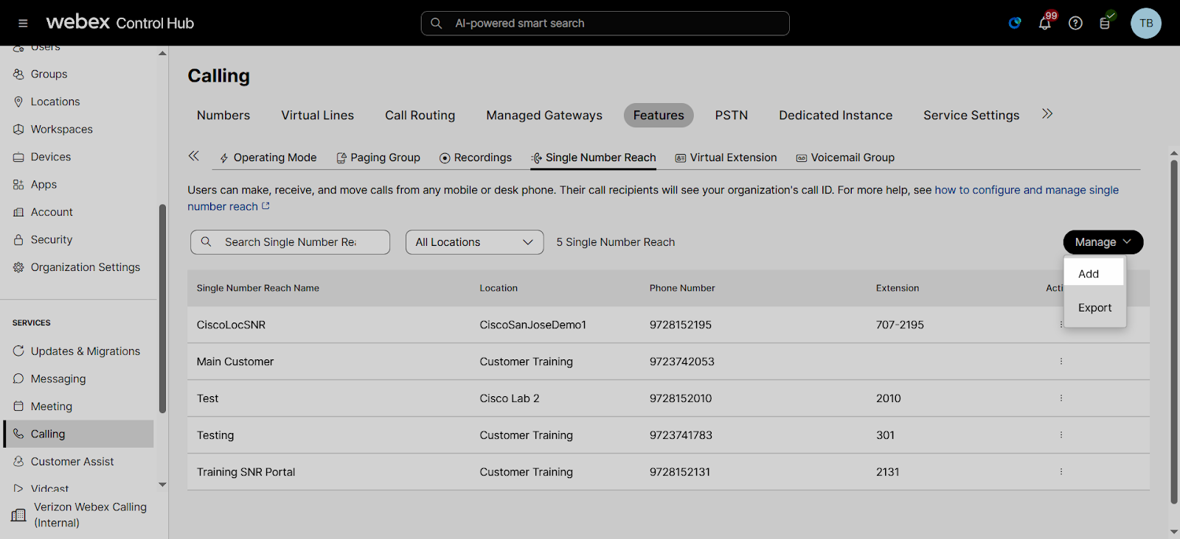Click extension 707-2195 cell
1180x539 pixels.
coord(900,325)
